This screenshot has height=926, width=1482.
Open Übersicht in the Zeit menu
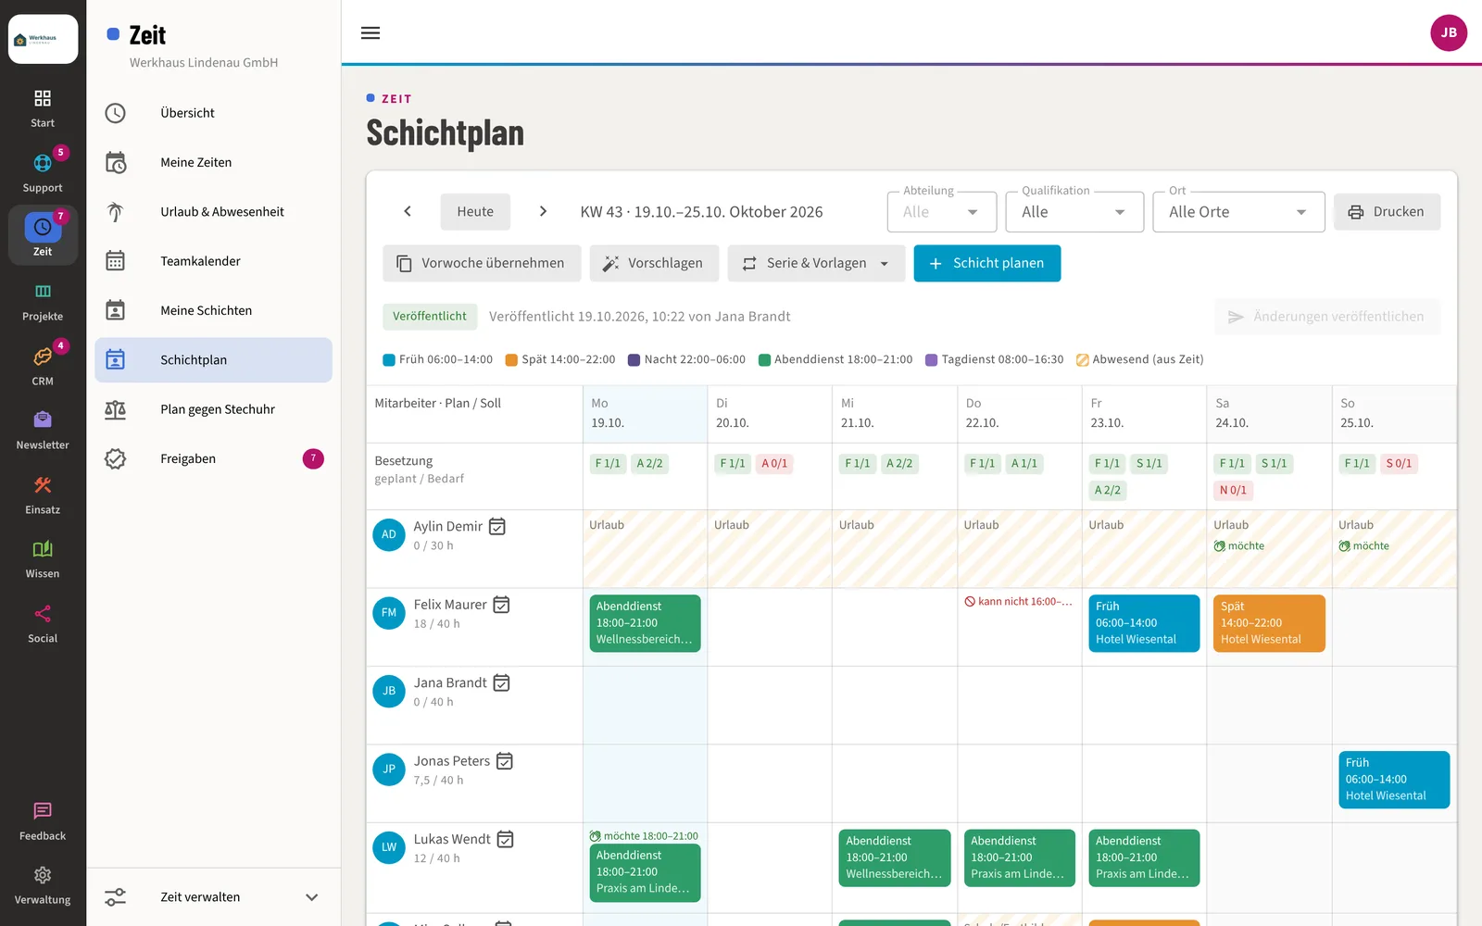pyautogui.click(x=213, y=113)
